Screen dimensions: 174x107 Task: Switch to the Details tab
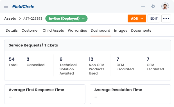coord(12,31)
